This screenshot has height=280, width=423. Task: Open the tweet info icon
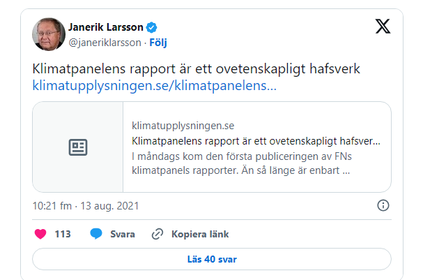[383, 205]
